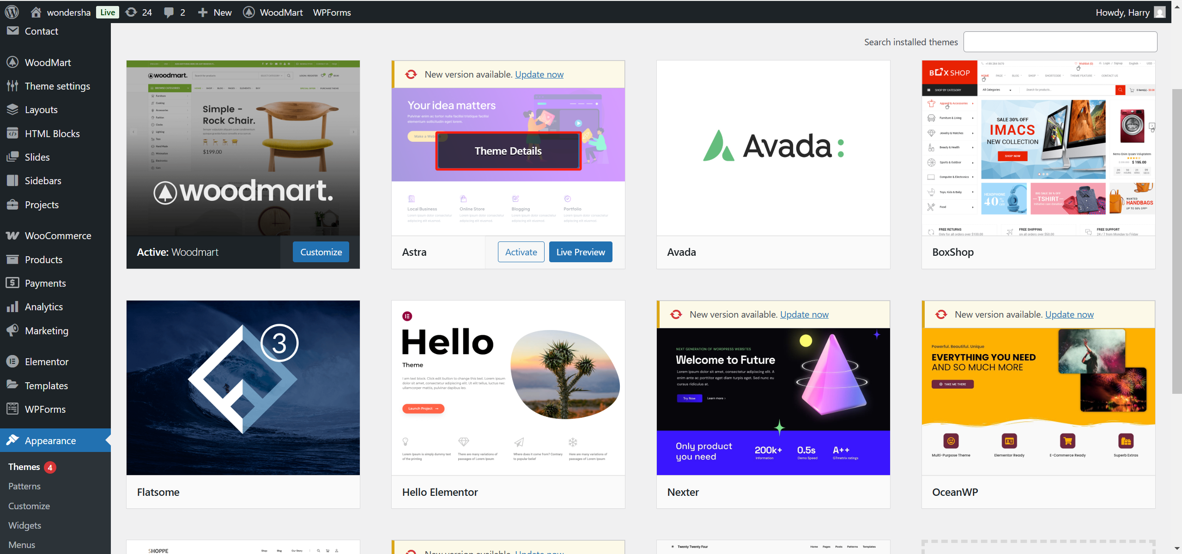Click Update now link on Nexter theme

pyautogui.click(x=804, y=314)
